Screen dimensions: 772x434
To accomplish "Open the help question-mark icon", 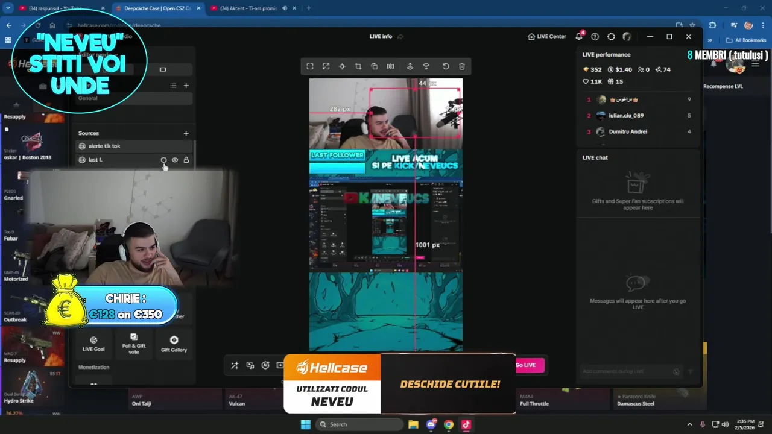I will tap(595, 37).
